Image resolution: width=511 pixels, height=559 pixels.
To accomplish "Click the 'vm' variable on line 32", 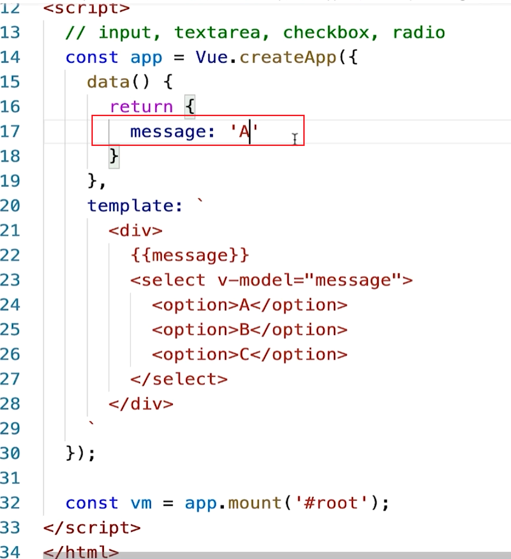I will (141, 503).
